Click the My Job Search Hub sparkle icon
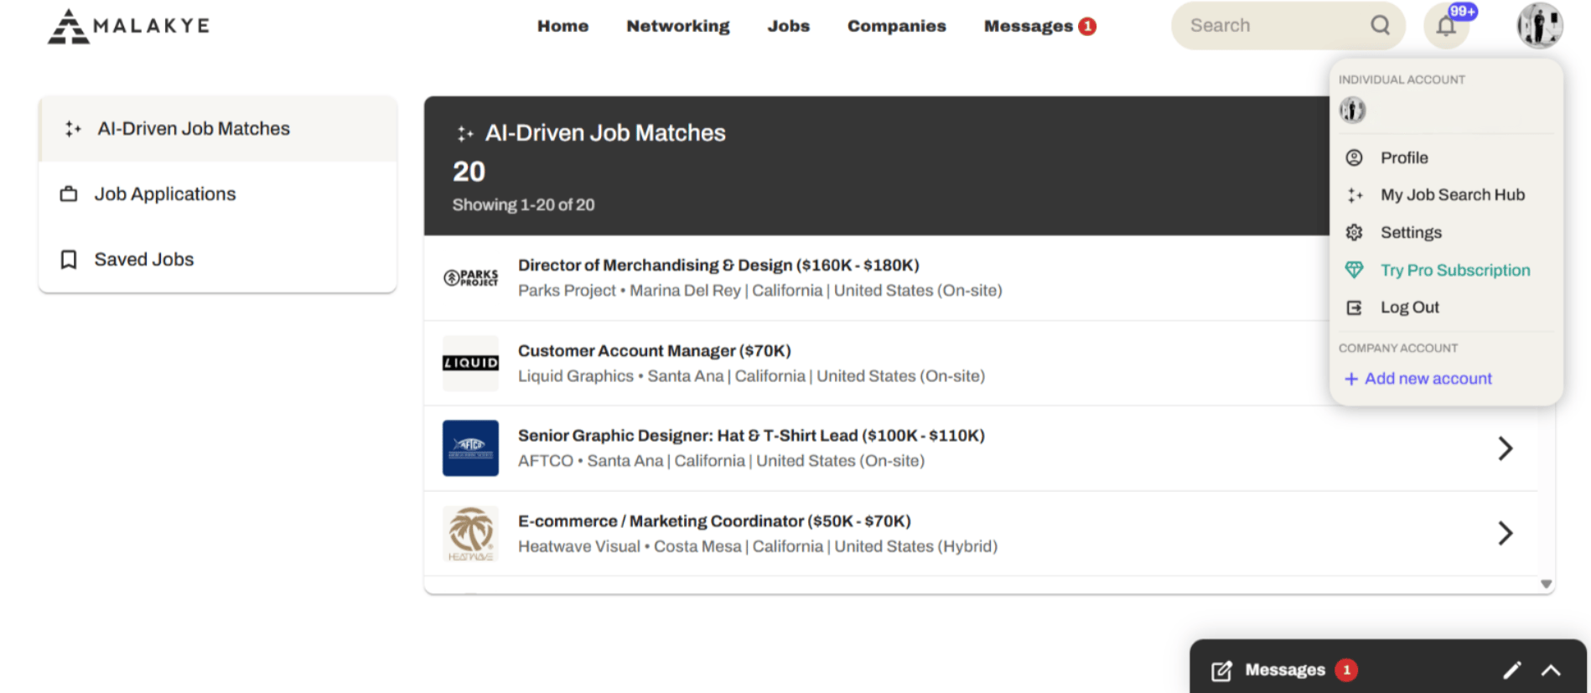This screenshot has height=693, width=1591. (x=1355, y=195)
